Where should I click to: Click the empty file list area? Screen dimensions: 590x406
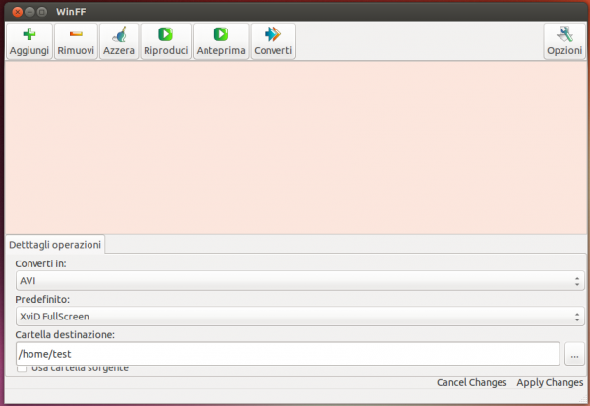pyautogui.click(x=295, y=147)
